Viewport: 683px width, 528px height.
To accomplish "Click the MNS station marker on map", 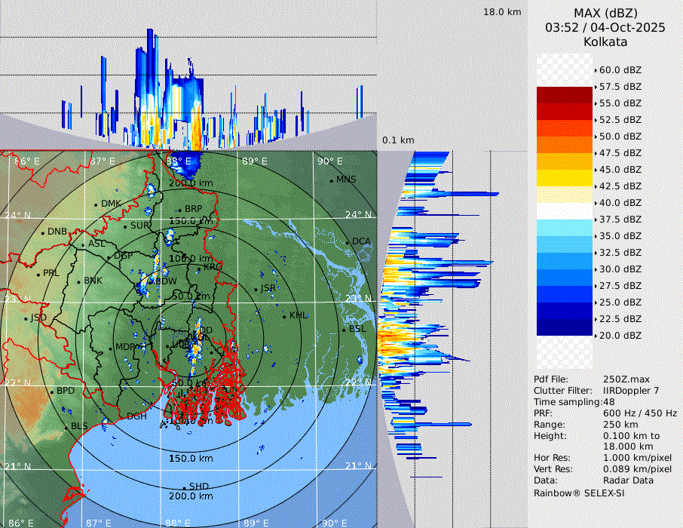I will (332, 180).
